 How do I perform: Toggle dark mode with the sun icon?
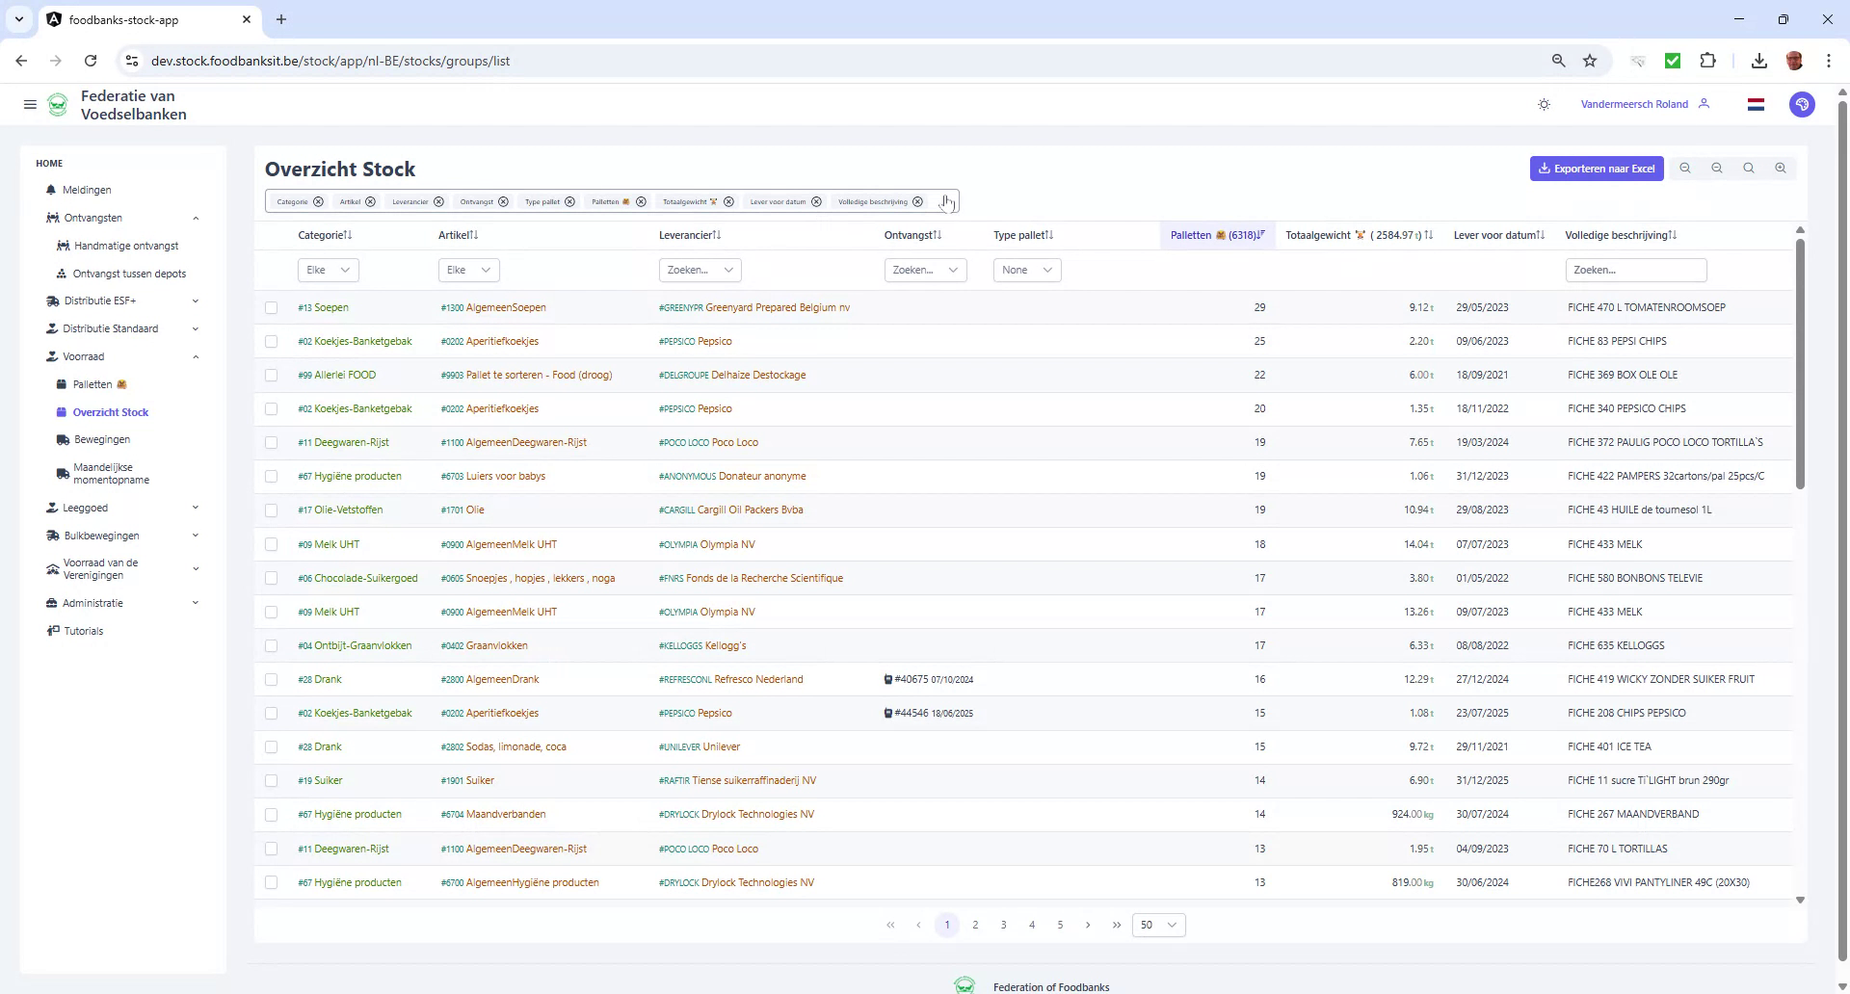coord(1545,104)
